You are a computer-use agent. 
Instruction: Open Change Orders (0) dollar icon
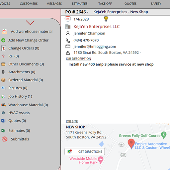click(x=3, y=48)
